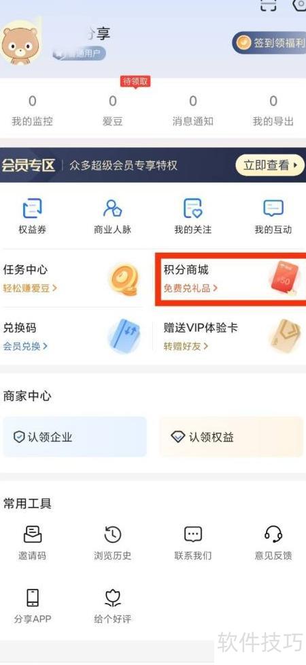Open the 我的监控 count tab

pyautogui.click(x=32, y=111)
